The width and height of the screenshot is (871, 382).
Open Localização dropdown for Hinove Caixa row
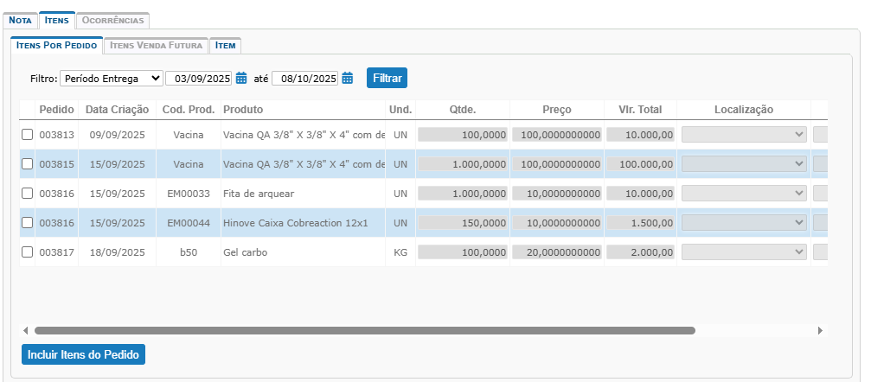[744, 222]
